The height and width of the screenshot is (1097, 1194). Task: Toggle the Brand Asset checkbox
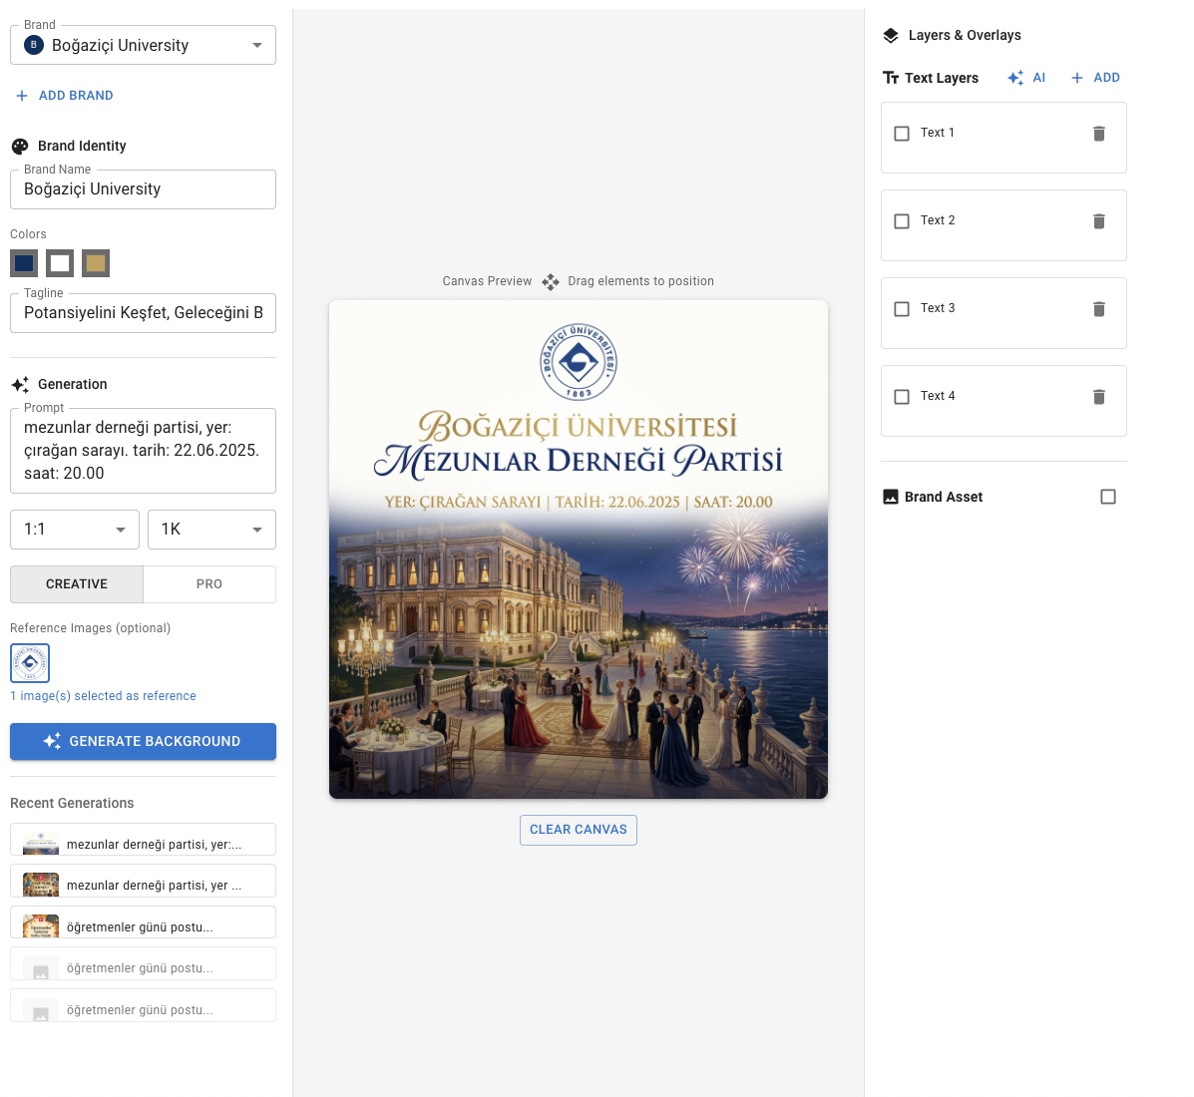coord(1108,497)
